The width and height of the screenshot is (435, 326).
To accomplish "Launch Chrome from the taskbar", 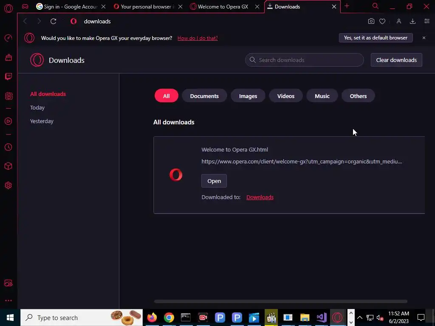I will pos(169,318).
